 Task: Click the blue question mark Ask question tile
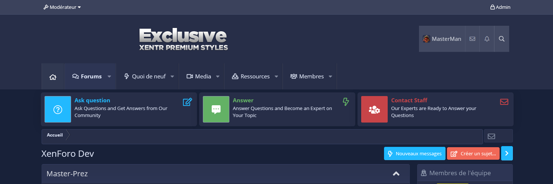point(58,109)
